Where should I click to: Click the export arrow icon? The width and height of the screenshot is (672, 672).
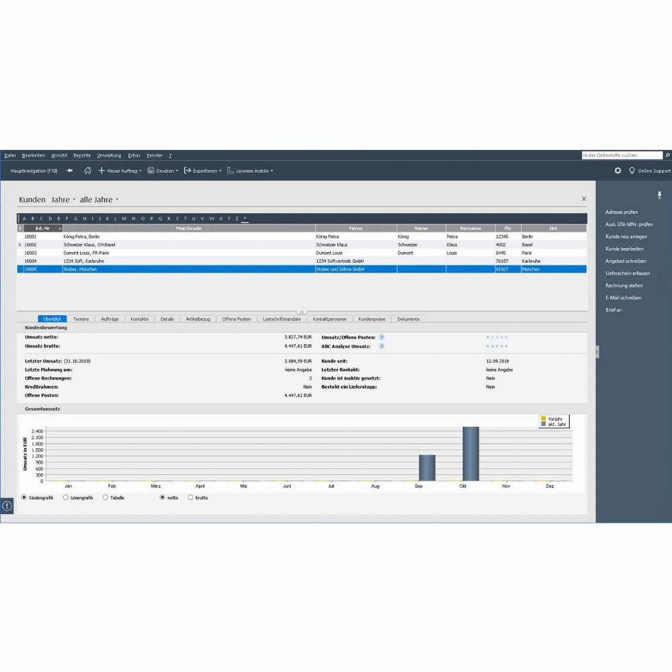tap(187, 171)
